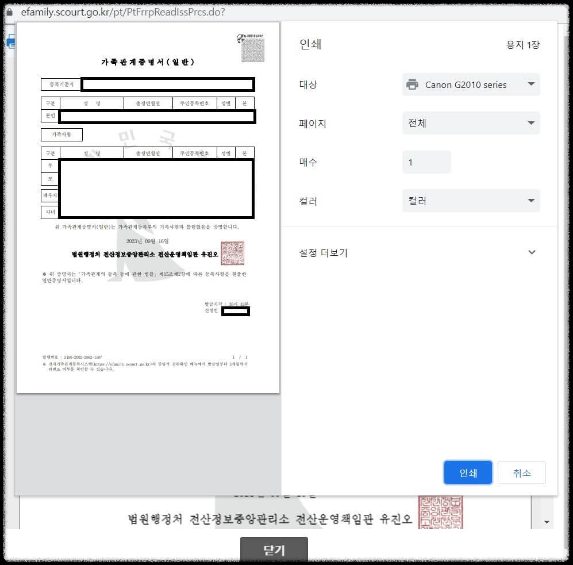The width and height of the screenshot is (573, 565).
Task: Expand the 설정 더보기 section chevron
Action: (x=532, y=252)
